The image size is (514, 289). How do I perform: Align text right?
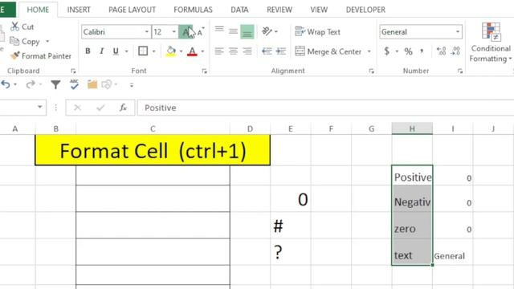click(x=247, y=51)
